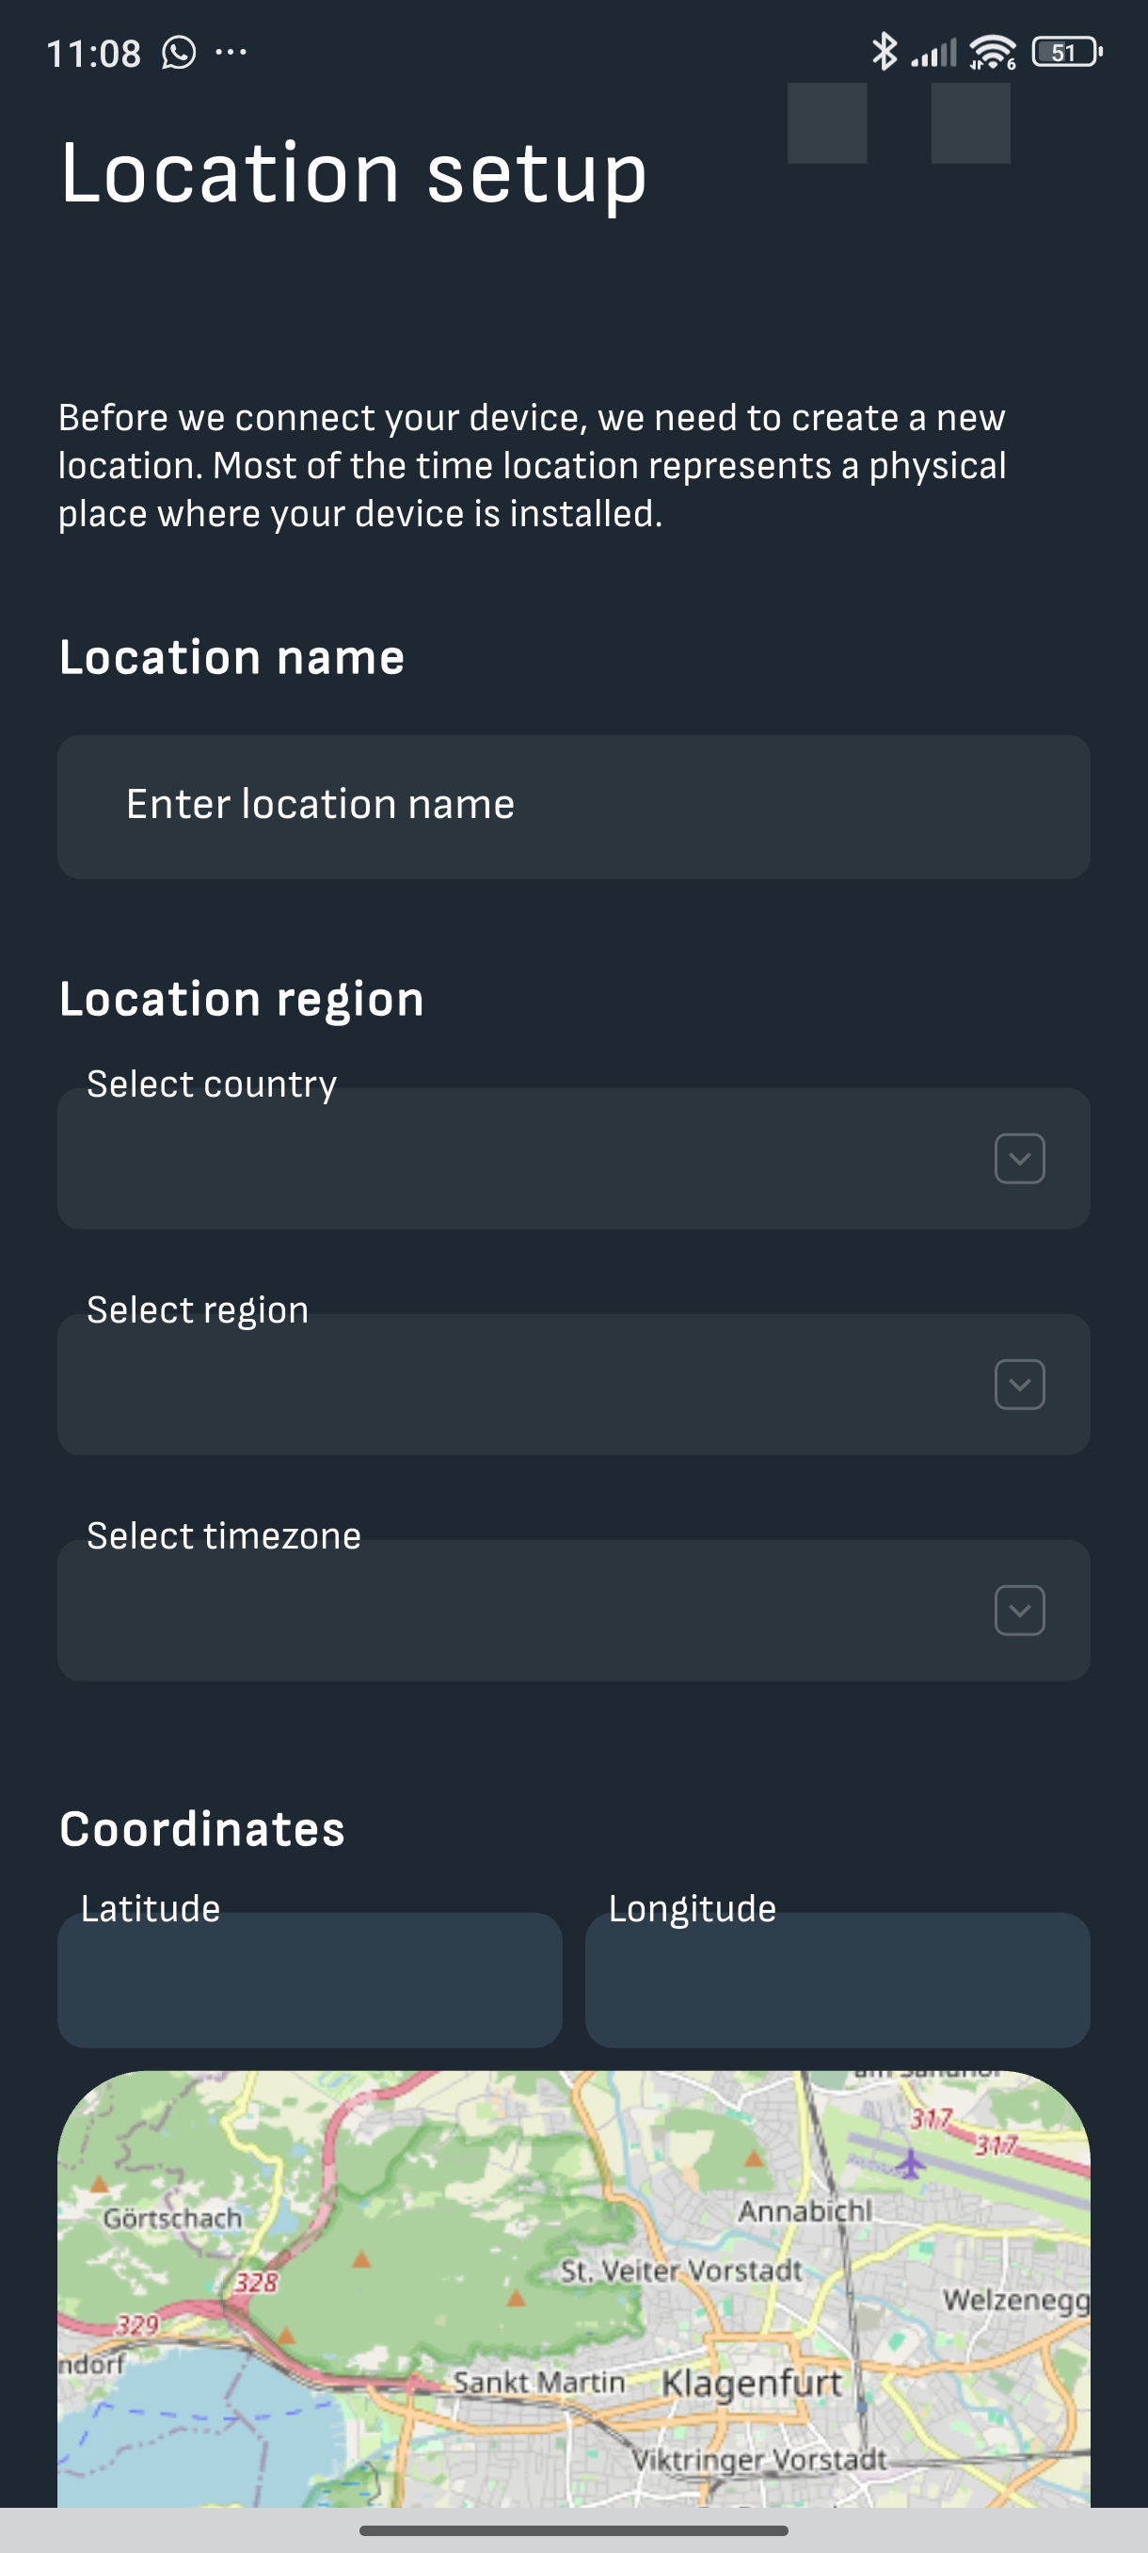The height and width of the screenshot is (2553, 1148).
Task: Tap the Sankt Martin map label
Action: tap(539, 2382)
